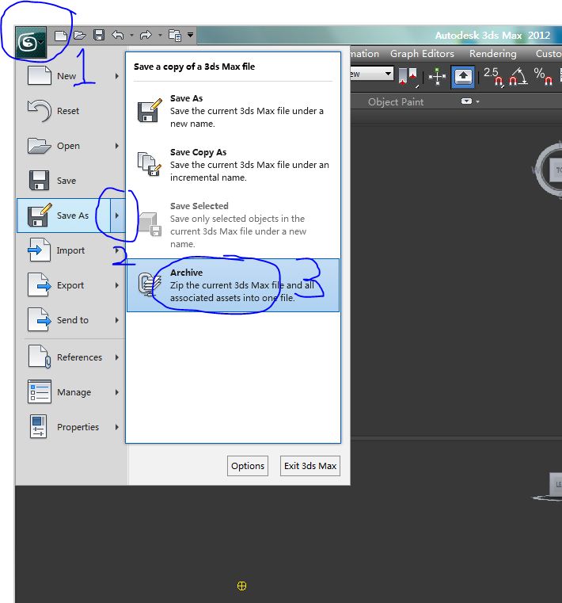Toggle the Percent Snap button
The image size is (562, 603).
click(543, 76)
